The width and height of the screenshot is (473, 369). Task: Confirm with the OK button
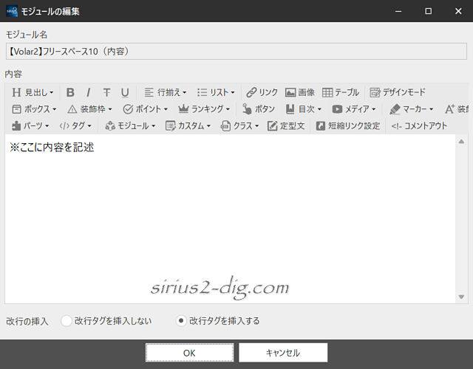(189, 353)
